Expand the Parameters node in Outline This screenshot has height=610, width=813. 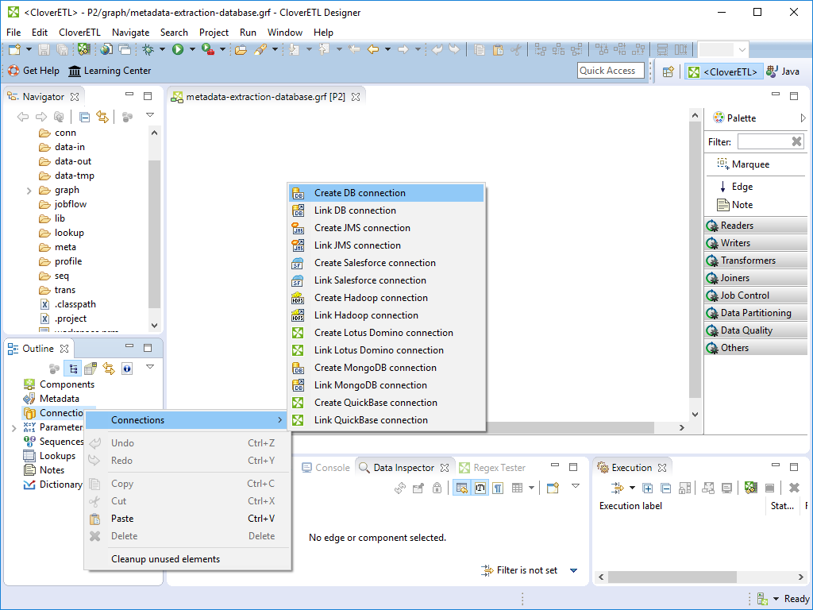point(14,428)
